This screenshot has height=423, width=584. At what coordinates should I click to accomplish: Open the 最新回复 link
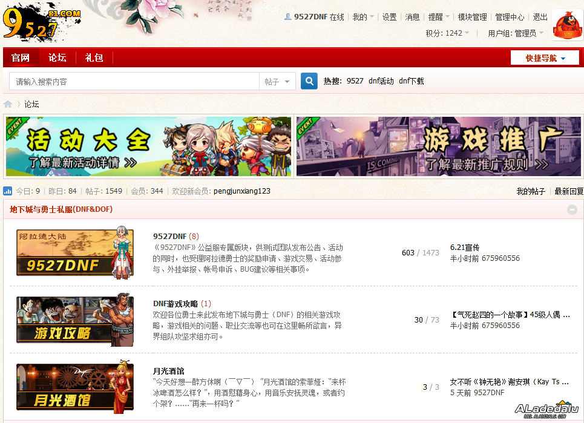[569, 191]
